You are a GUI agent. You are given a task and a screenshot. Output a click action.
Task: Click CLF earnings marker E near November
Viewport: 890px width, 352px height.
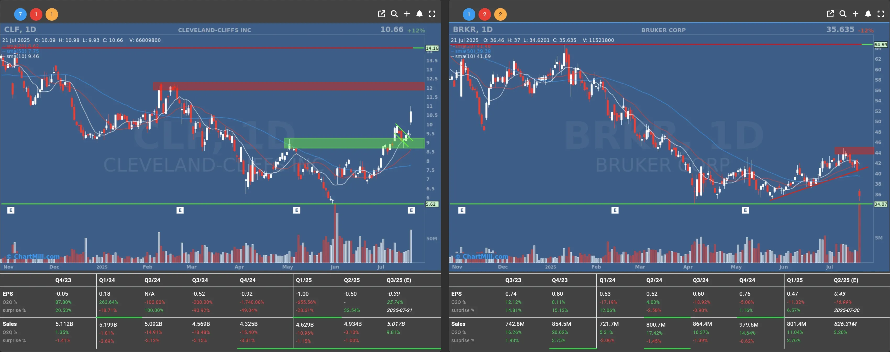pos(11,210)
